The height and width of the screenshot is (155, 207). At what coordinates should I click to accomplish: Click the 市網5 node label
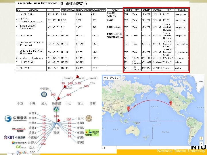click(x=80, y=142)
